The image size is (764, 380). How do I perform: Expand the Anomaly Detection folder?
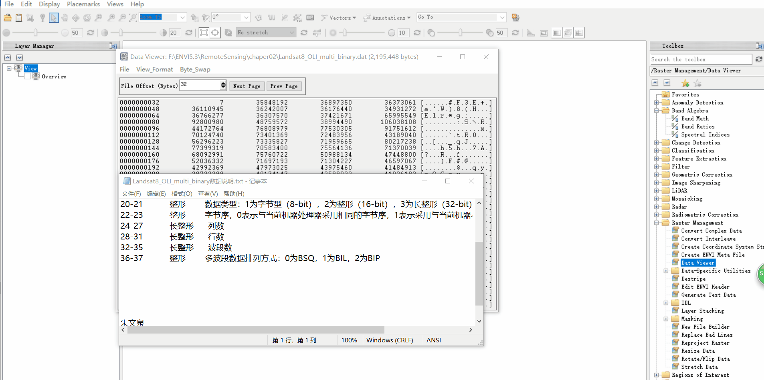pyautogui.click(x=657, y=103)
